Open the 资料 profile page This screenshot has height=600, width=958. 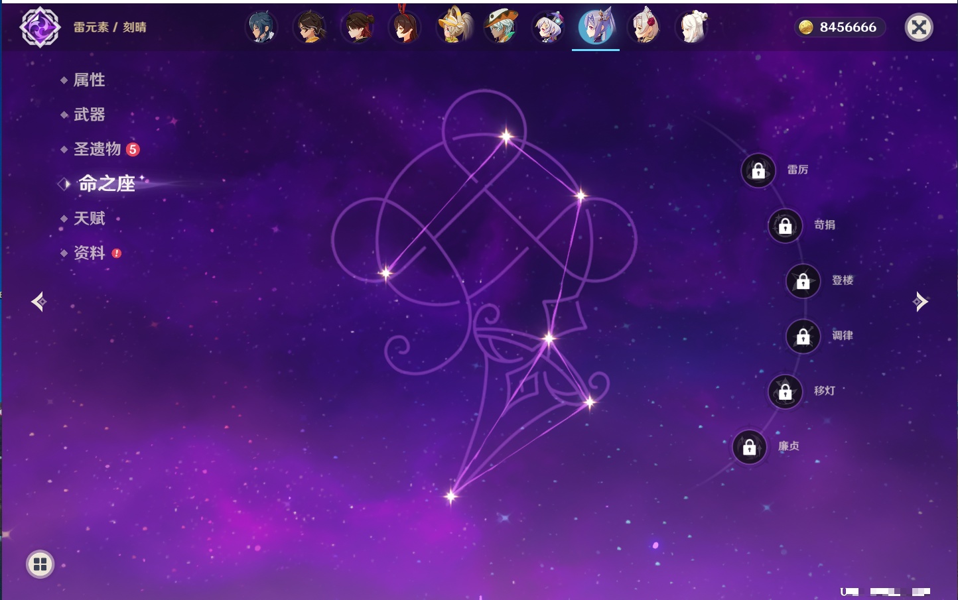[x=91, y=253]
